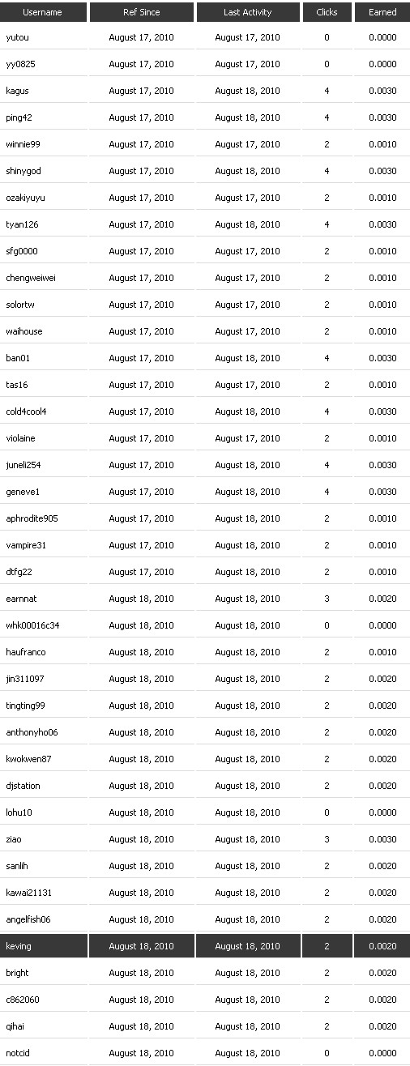Select the highlighted keving row
Viewport: 410px width, 1066px height.
(205, 946)
